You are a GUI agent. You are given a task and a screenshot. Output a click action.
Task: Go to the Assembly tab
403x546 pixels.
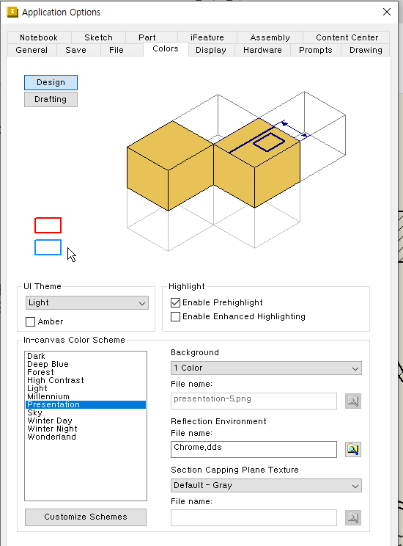pos(270,37)
